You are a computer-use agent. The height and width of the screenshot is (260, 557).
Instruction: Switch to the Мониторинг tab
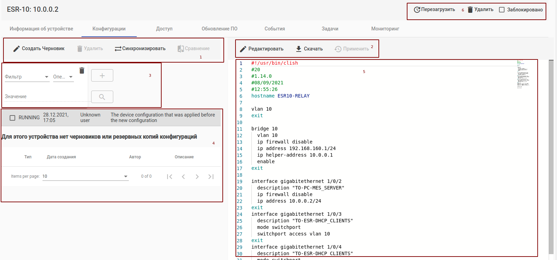385,29
